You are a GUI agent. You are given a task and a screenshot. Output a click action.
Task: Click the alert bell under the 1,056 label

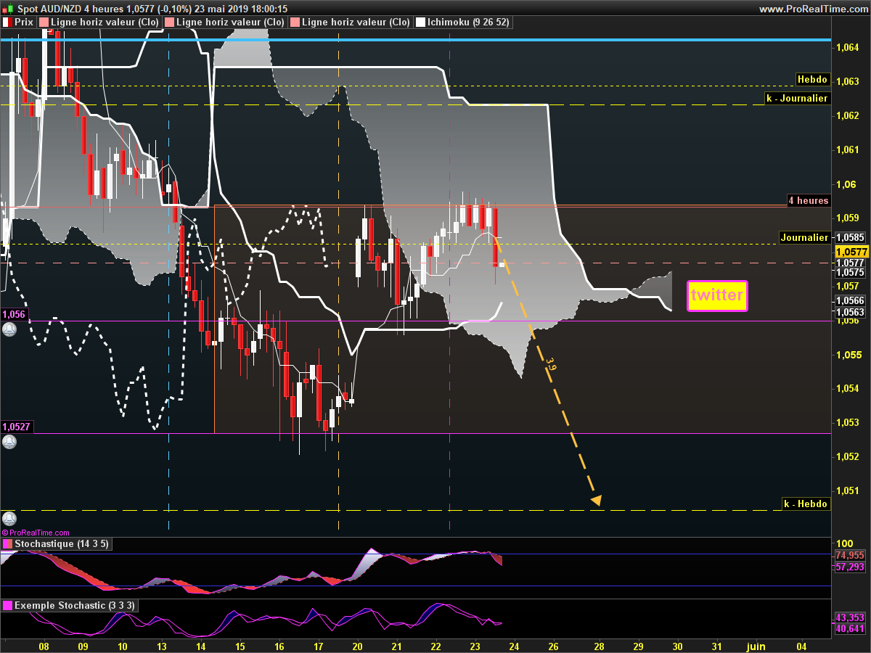(9, 329)
